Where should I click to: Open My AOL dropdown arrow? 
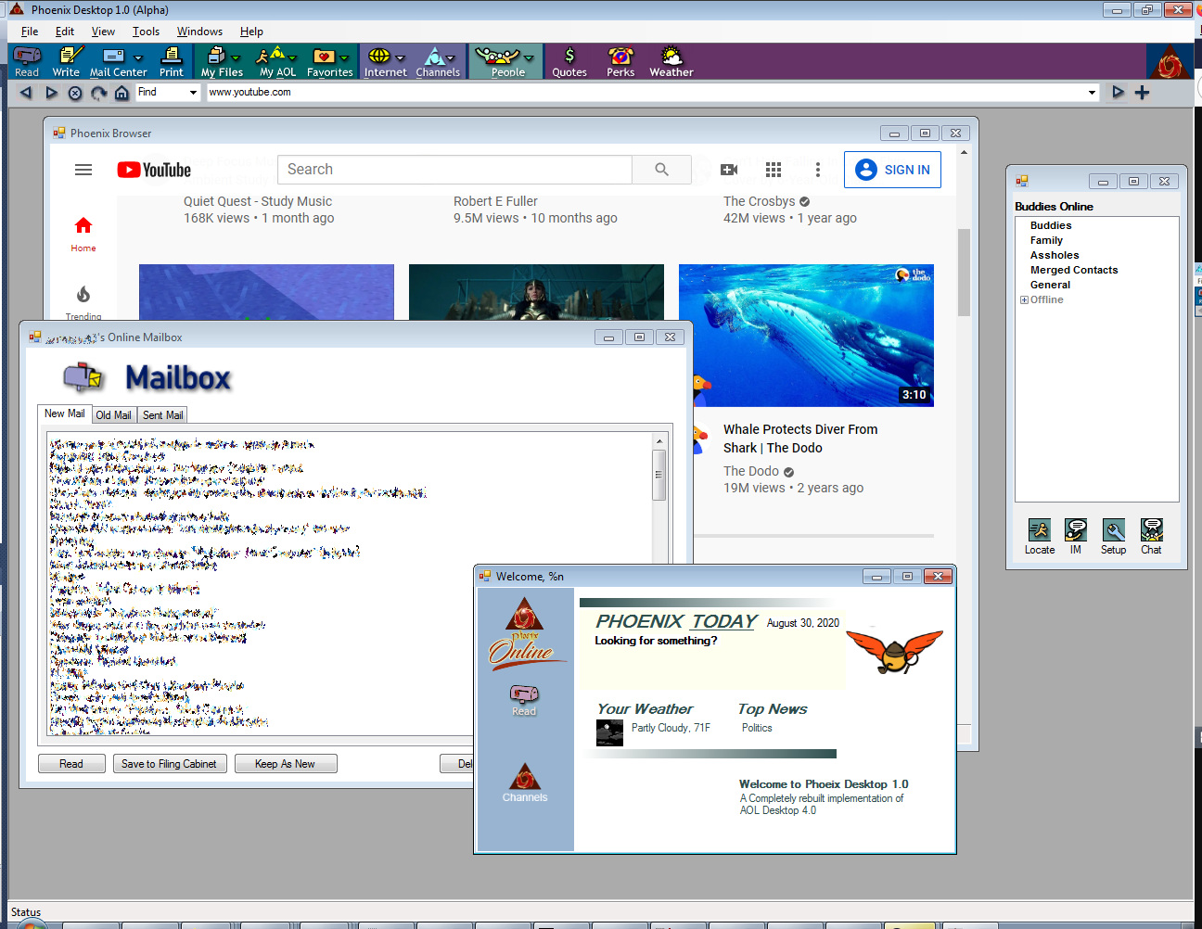291,57
